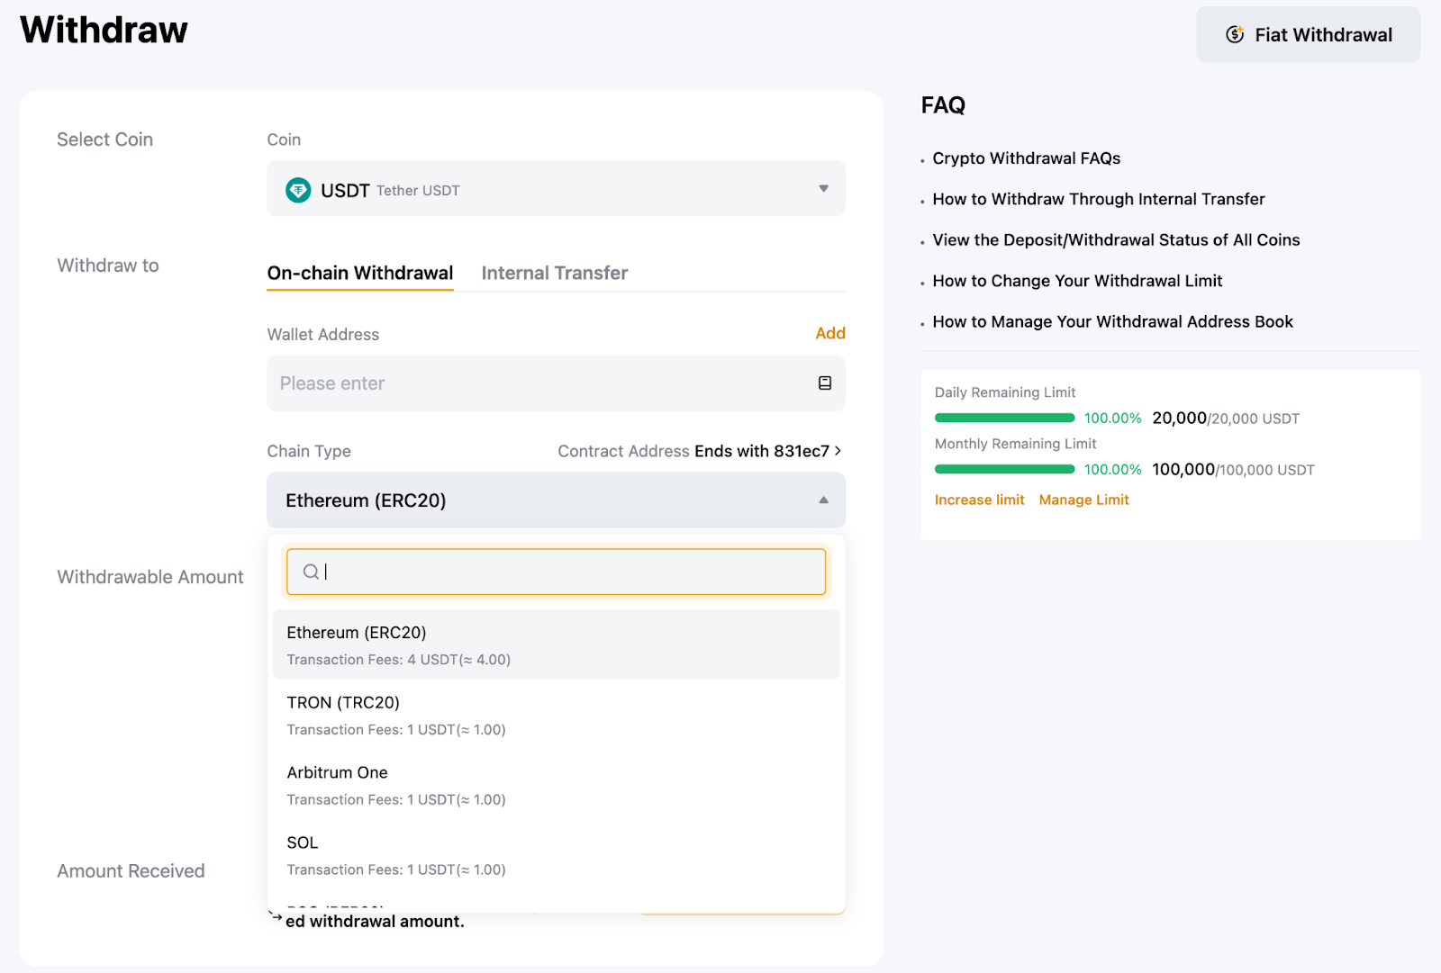Click the Chain Type label
This screenshot has height=973, width=1441.
309,451
